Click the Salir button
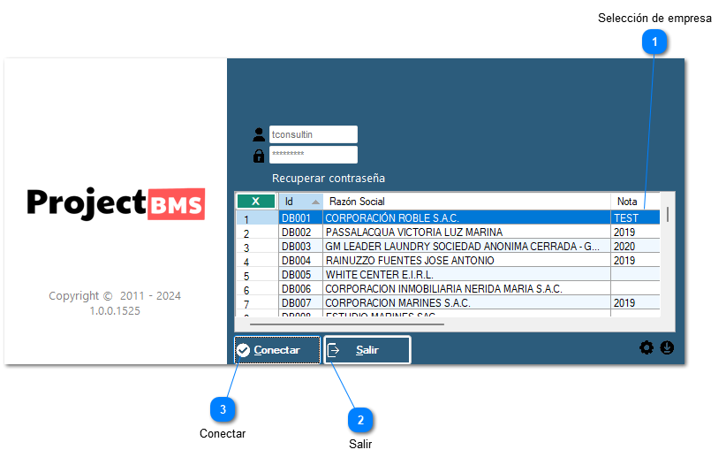 pos(367,350)
